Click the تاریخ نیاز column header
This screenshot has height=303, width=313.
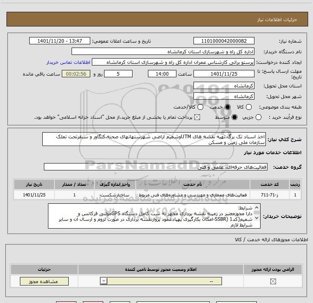pos(34,184)
